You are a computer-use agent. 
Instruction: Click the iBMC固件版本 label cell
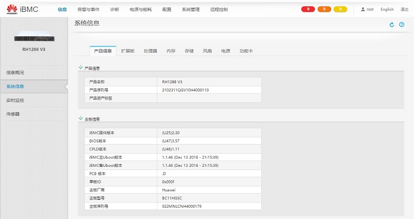tap(121, 133)
